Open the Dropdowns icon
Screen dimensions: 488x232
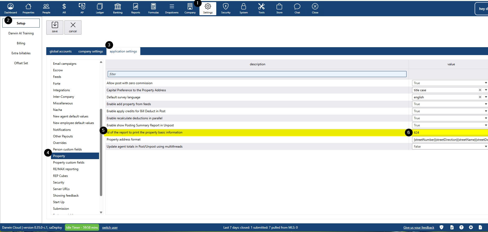[172, 8]
